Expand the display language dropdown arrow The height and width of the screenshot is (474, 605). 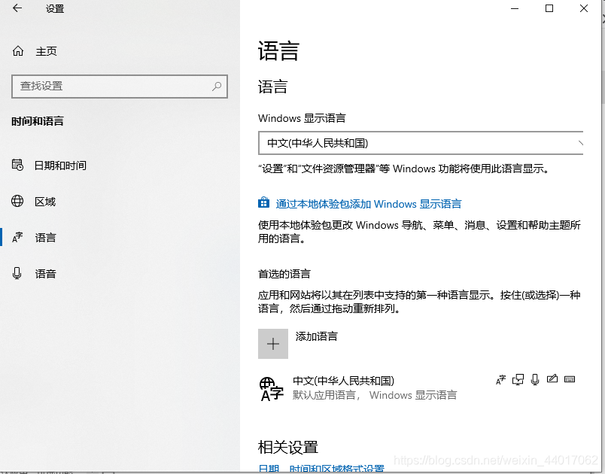[x=580, y=143]
